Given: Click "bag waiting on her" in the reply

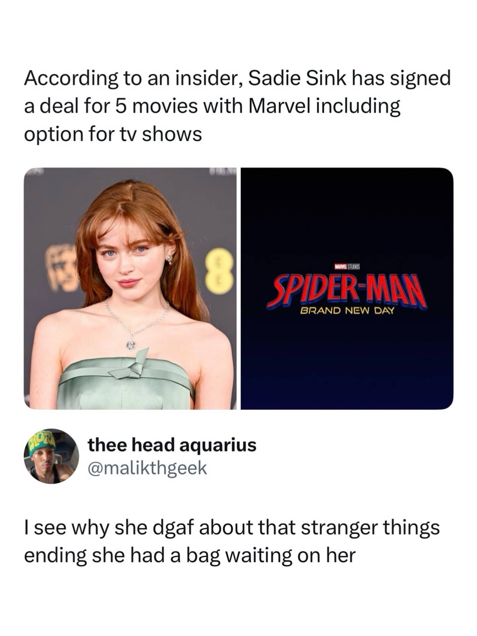Looking at the screenshot, I should (270, 555).
